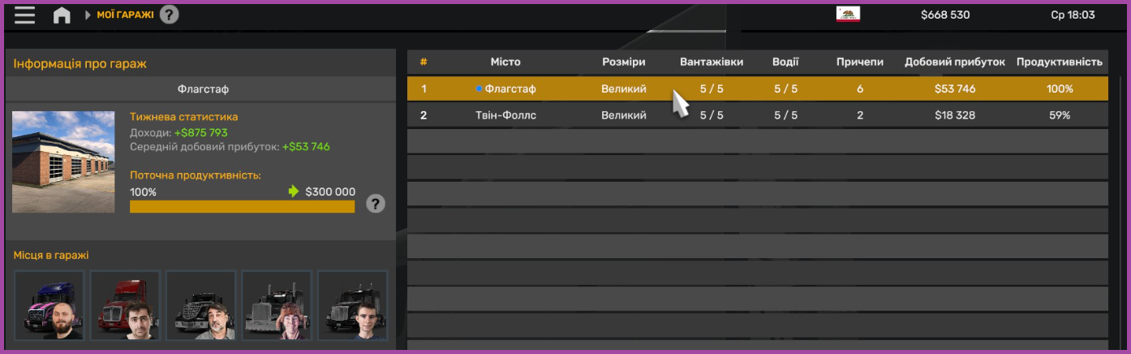The height and width of the screenshot is (354, 1131).
Task: Sort by Продуктивність column header
Action: (x=1059, y=62)
